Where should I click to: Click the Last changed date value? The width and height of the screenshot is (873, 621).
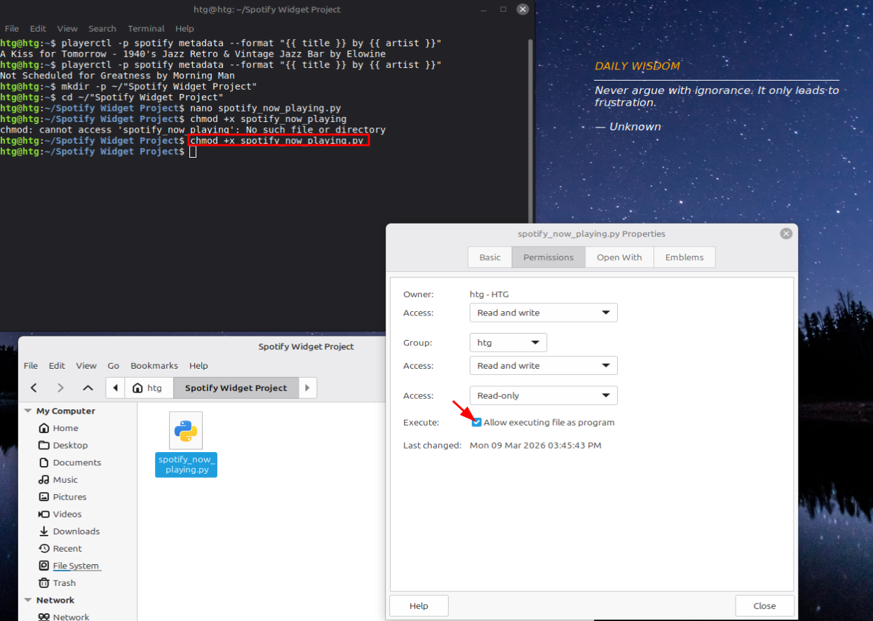click(x=536, y=446)
